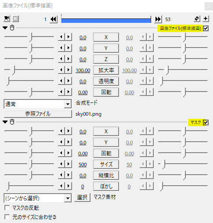Add a filter effect with the plus icon
213x223 pixels.
coord(206,18)
